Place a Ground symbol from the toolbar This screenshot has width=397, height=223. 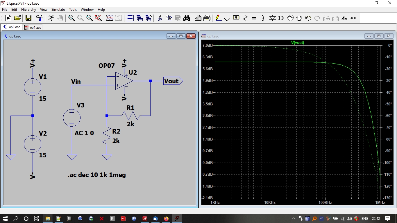(x=227, y=18)
